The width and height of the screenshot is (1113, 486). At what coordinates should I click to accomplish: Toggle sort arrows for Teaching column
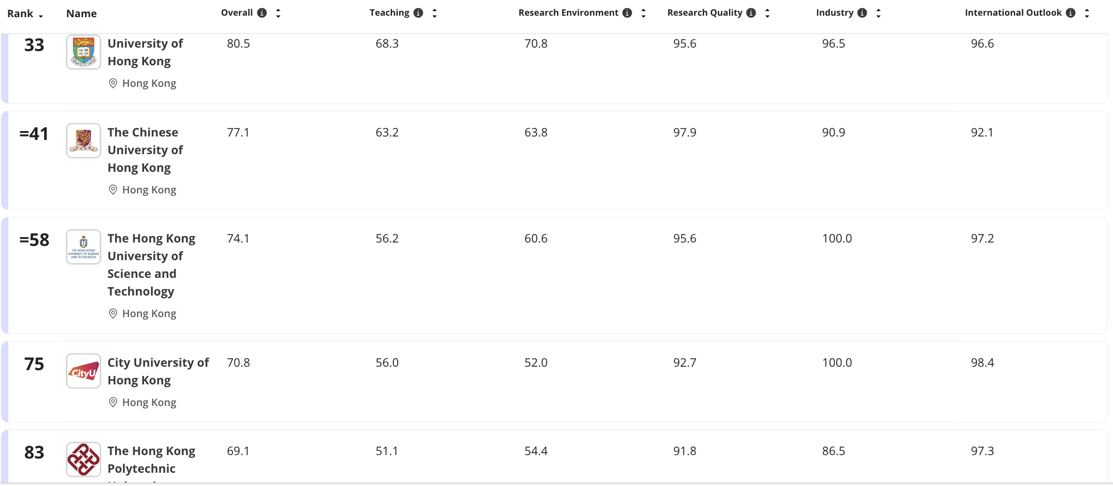pos(435,13)
